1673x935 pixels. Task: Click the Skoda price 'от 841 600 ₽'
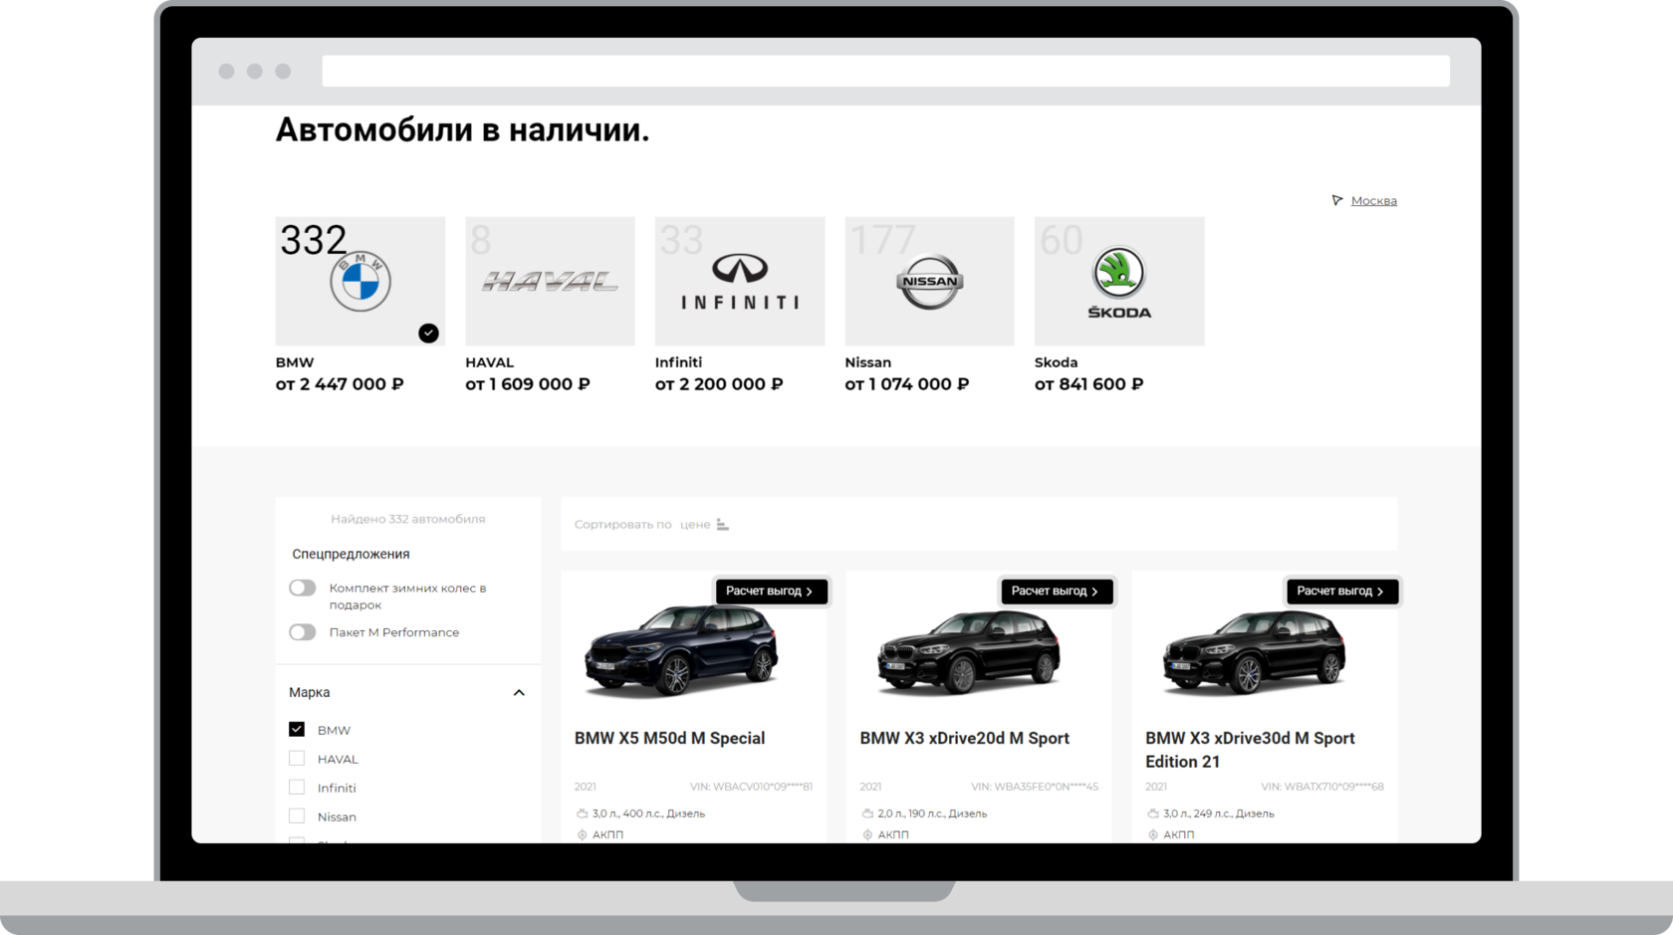1089,384
